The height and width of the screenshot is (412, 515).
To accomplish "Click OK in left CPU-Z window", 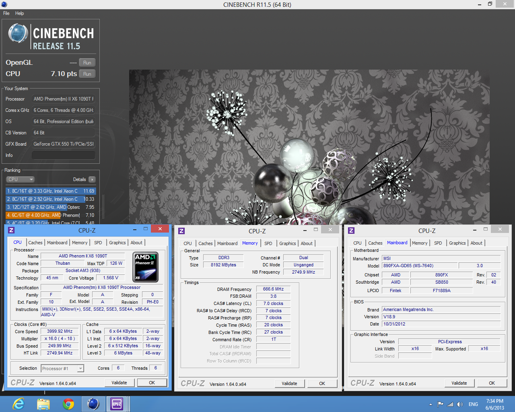I will click(152, 383).
